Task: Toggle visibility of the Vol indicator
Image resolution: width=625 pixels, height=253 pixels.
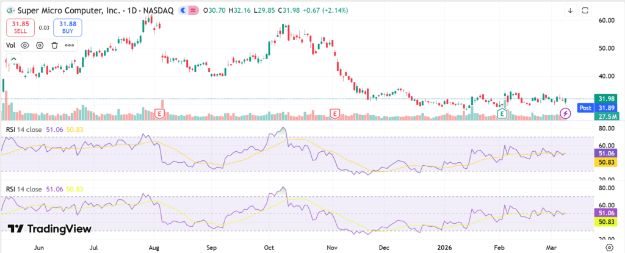Action: [x=26, y=45]
